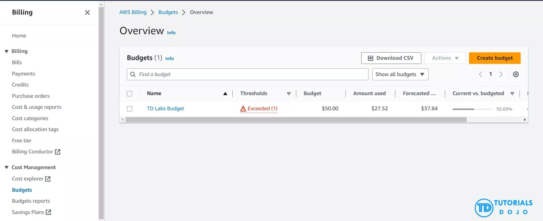Viewport: 543px width, 221px height.
Task: Click the Exceeded warning triangle icon
Action: coord(243,109)
